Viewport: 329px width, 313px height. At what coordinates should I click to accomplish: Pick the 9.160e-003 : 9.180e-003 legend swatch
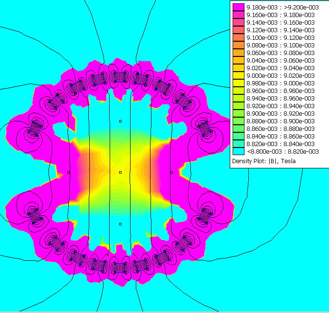(x=238, y=15)
